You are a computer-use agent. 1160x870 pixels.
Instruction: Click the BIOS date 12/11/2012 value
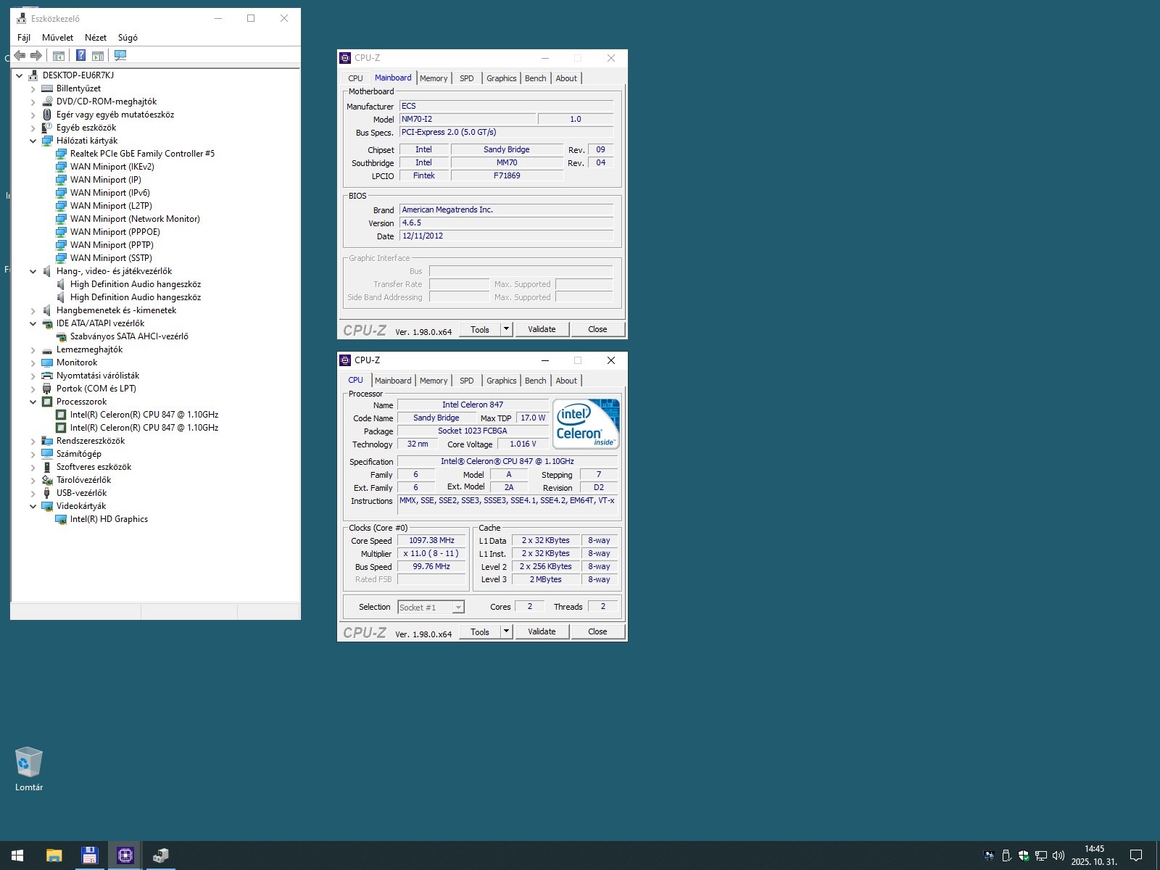click(x=506, y=236)
